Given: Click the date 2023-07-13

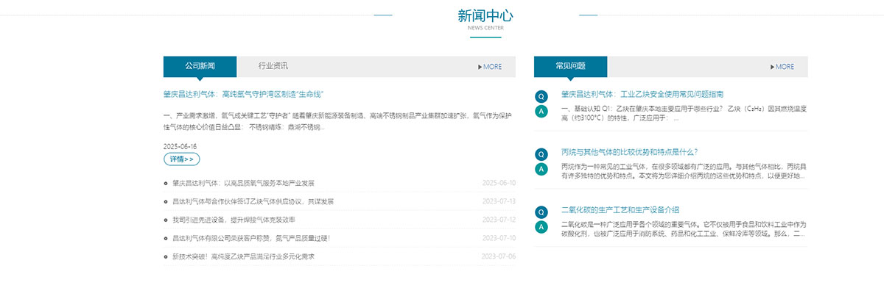Looking at the screenshot, I should (x=499, y=201).
